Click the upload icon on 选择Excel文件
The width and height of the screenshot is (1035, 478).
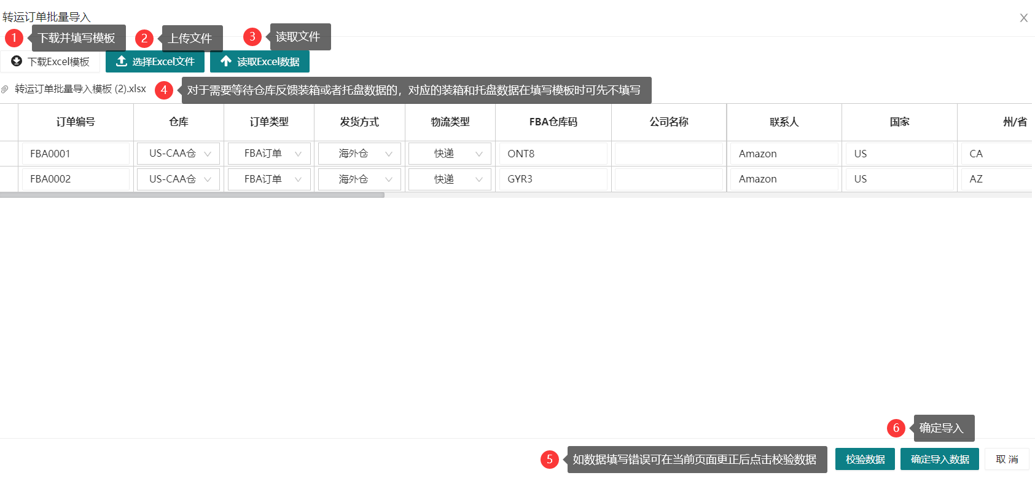(x=122, y=61)
